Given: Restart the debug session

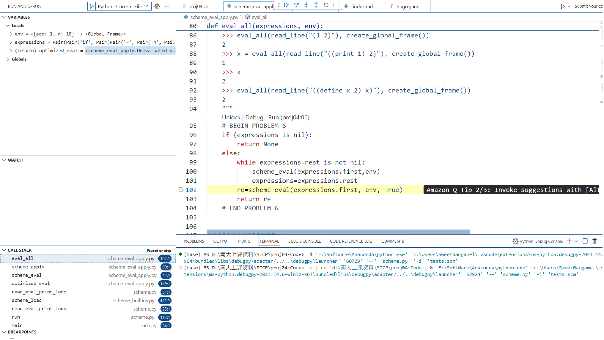Looking at the screenshot, I should [326, 5].
